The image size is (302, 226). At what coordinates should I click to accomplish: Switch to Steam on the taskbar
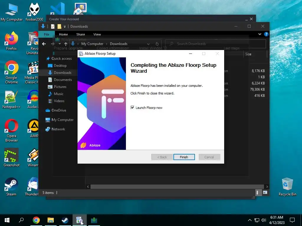(x=65, y=220)
